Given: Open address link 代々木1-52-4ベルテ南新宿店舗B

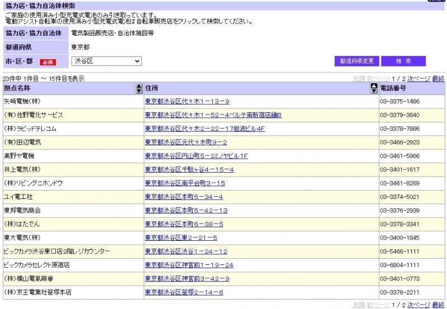Looking at the screenshot, I should tap(213, 115).
